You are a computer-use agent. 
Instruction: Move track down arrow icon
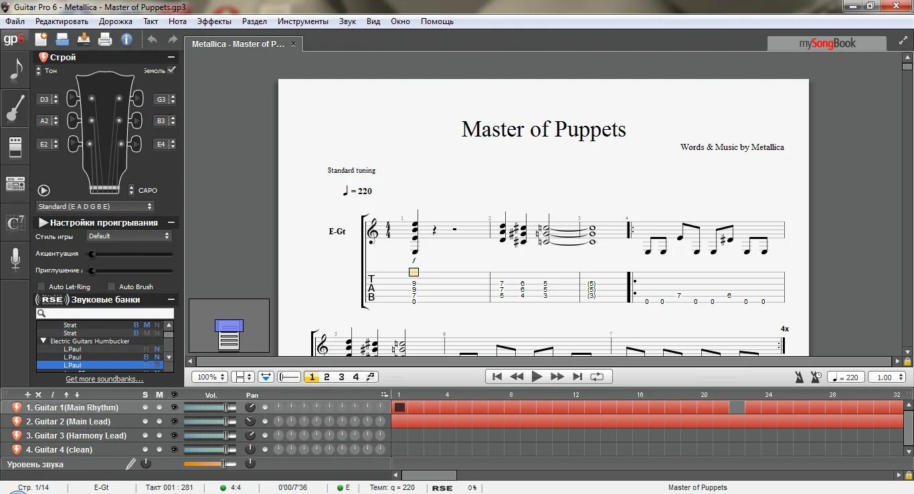[77, 395]
